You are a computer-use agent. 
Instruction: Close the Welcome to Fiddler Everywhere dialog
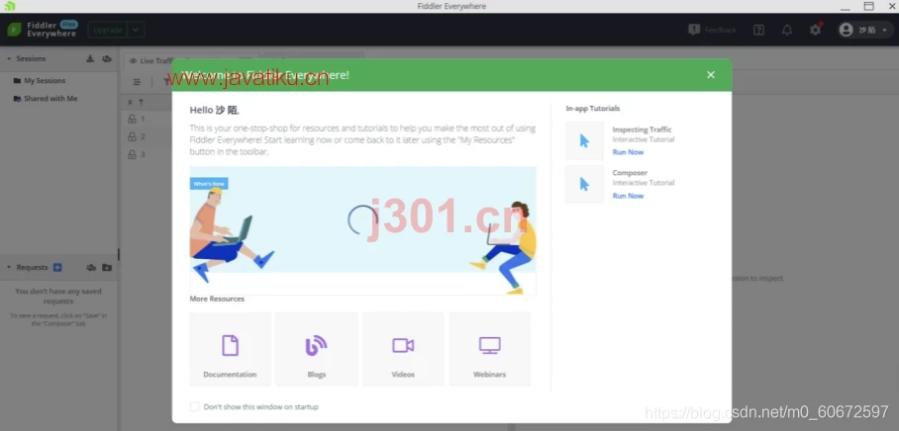pyautogui.click(x=711, y=75)
